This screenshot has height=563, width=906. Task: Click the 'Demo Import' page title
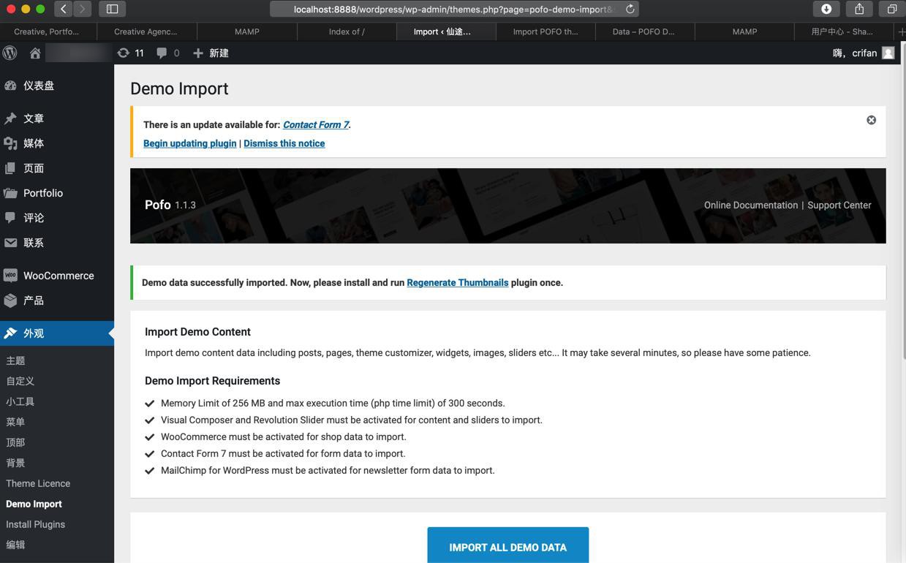tap(179, 88)
